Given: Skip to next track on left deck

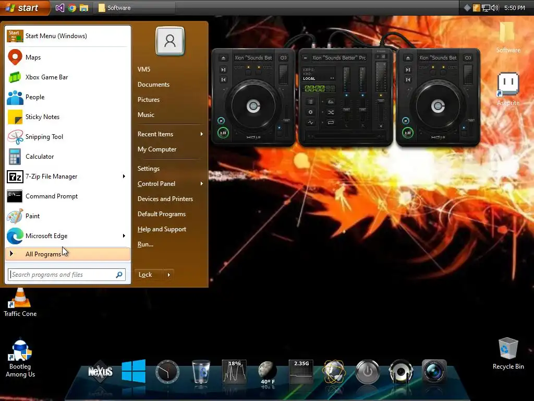Looking at the screenshot, I should [223, 69].
